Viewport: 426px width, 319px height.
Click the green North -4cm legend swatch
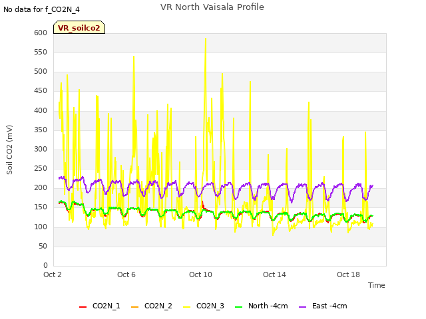pyautogui.click(x=238, y=307)
